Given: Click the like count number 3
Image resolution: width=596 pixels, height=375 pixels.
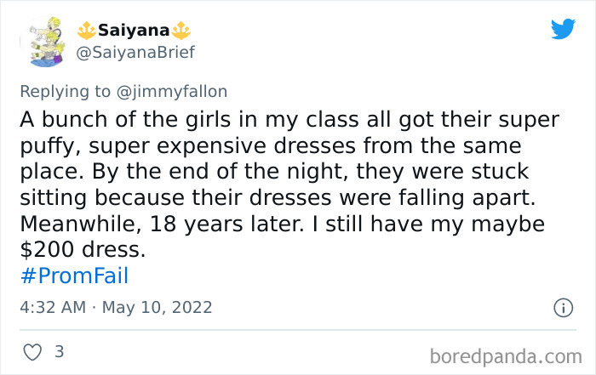Looking at the screenshot, I should [x=59, y=350].
